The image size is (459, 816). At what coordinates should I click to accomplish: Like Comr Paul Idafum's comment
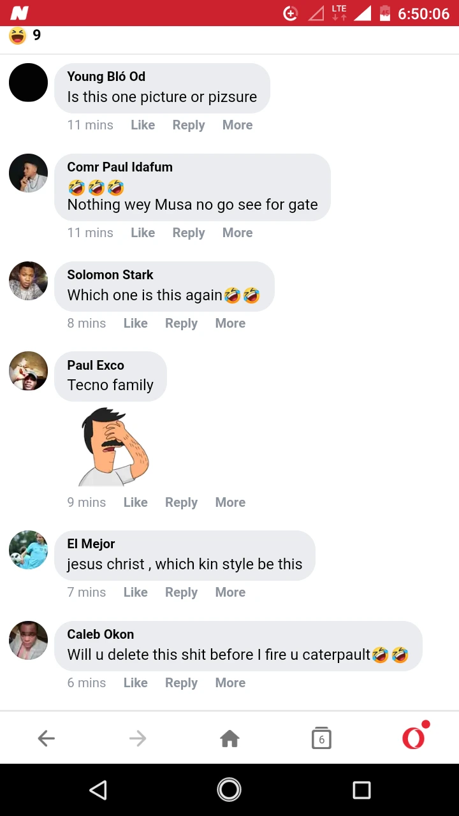click(143, 233)
